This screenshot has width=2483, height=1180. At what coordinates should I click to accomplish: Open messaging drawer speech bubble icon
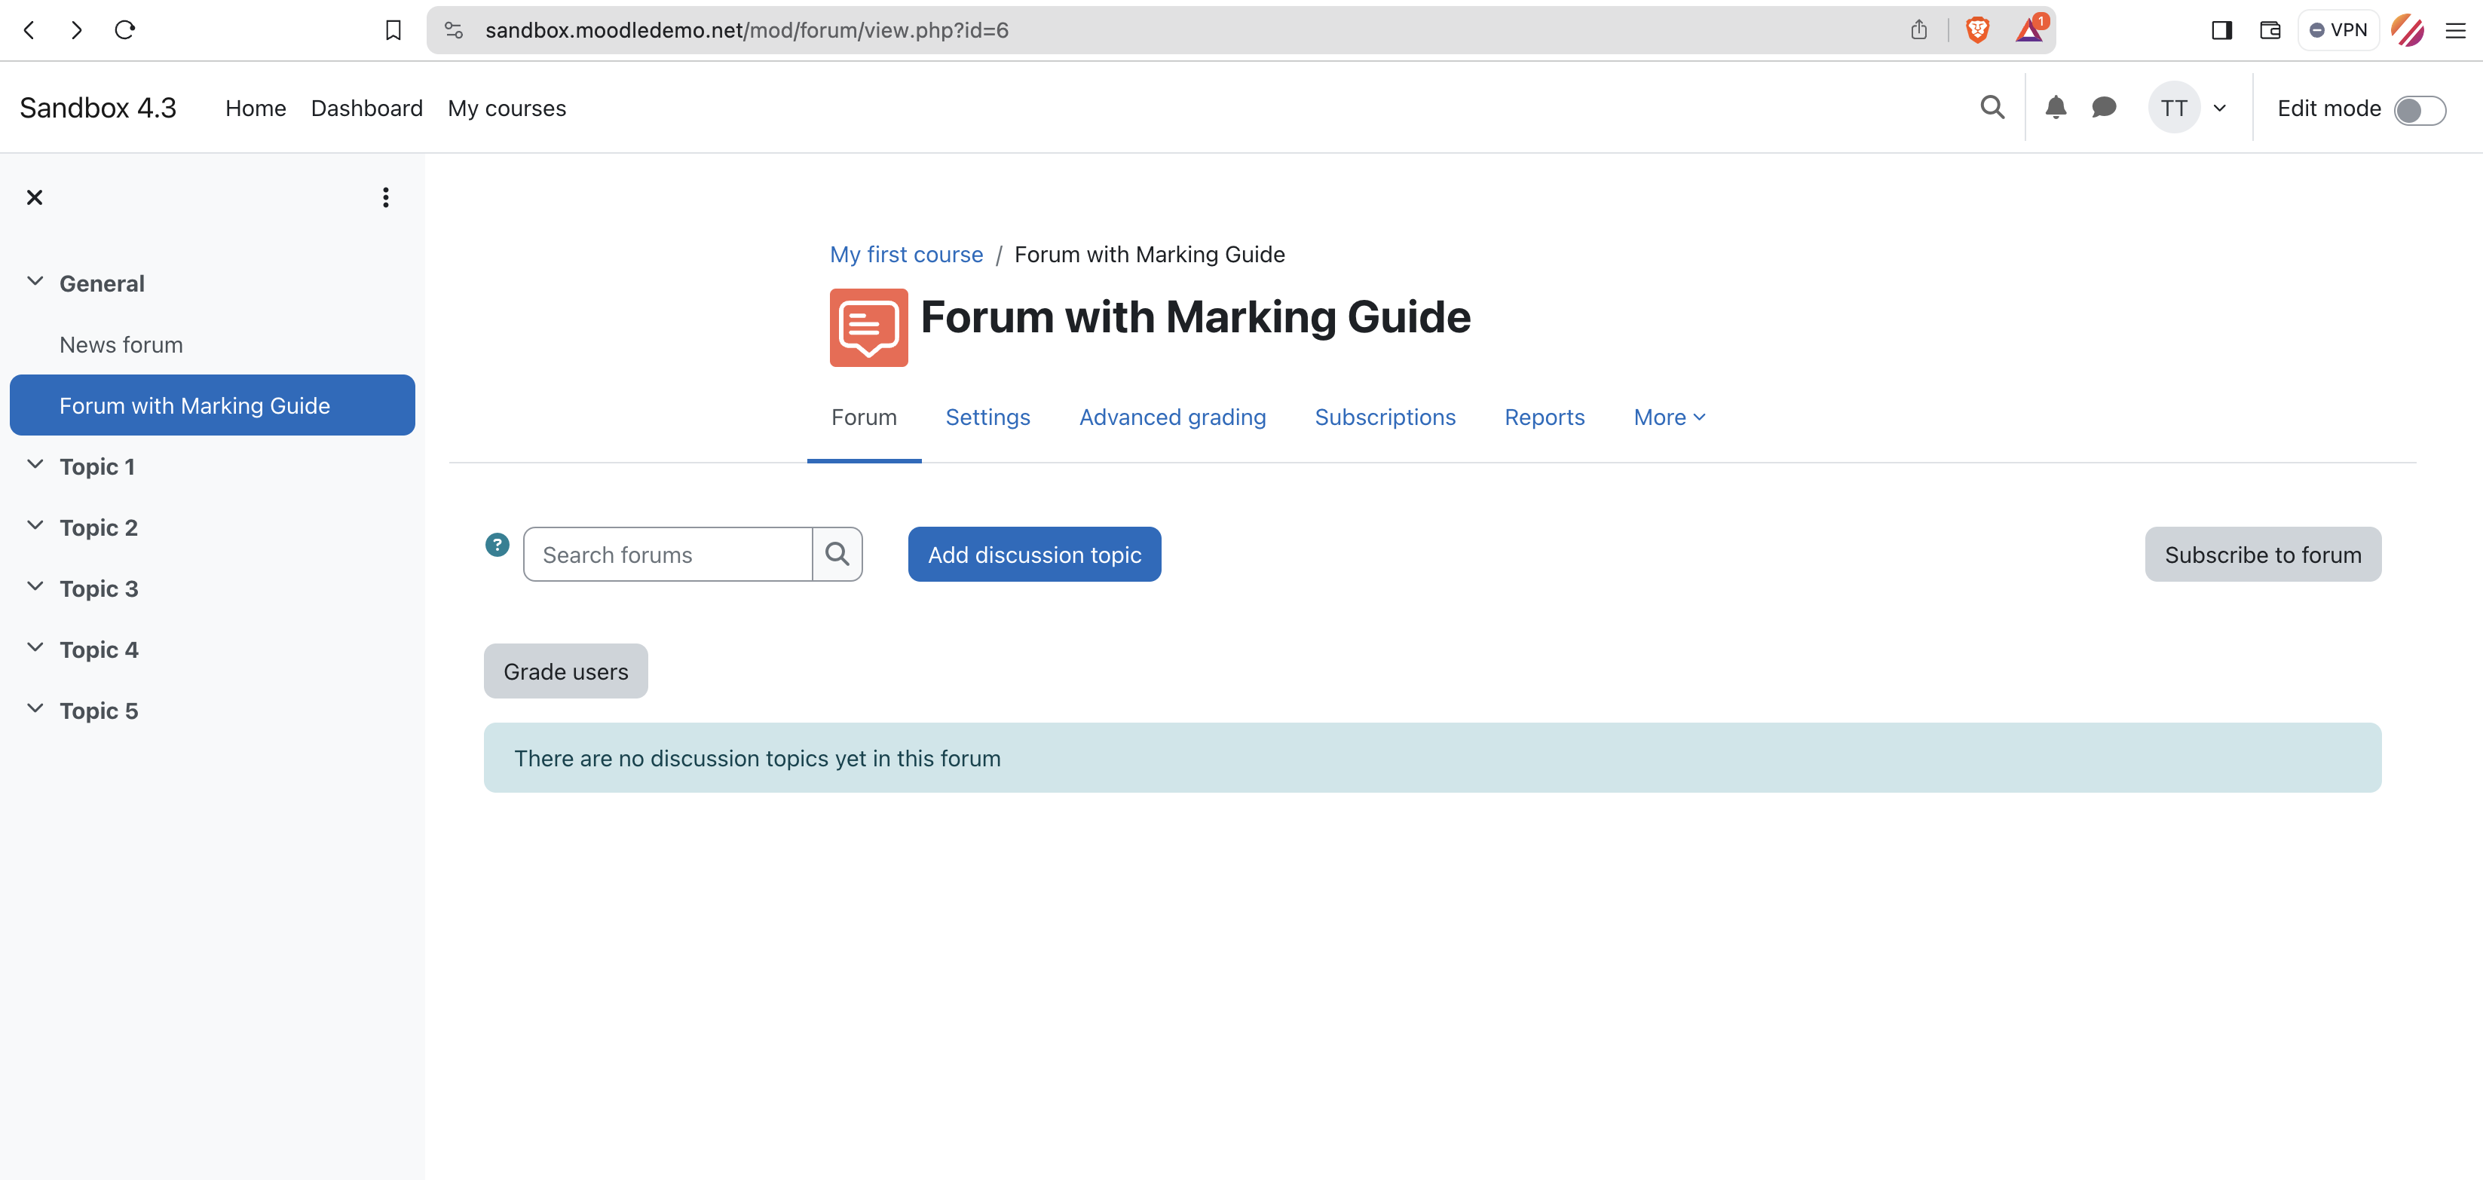coord(2104,108)
